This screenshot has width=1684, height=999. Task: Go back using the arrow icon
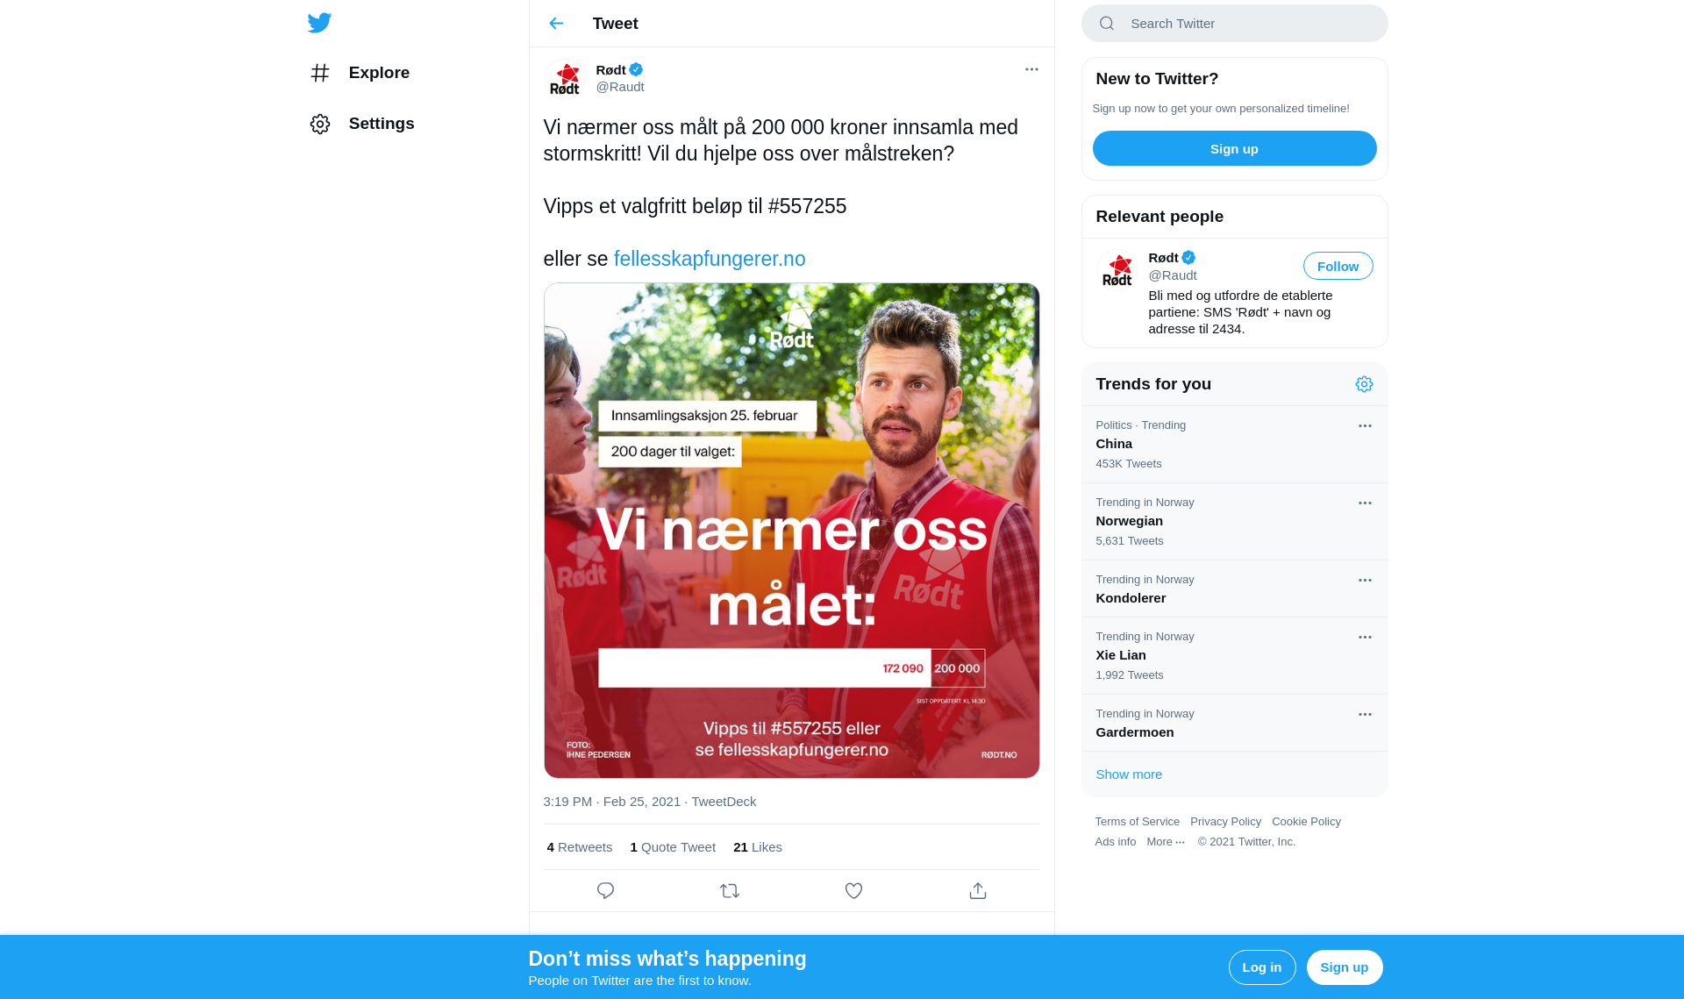point(556,24)
